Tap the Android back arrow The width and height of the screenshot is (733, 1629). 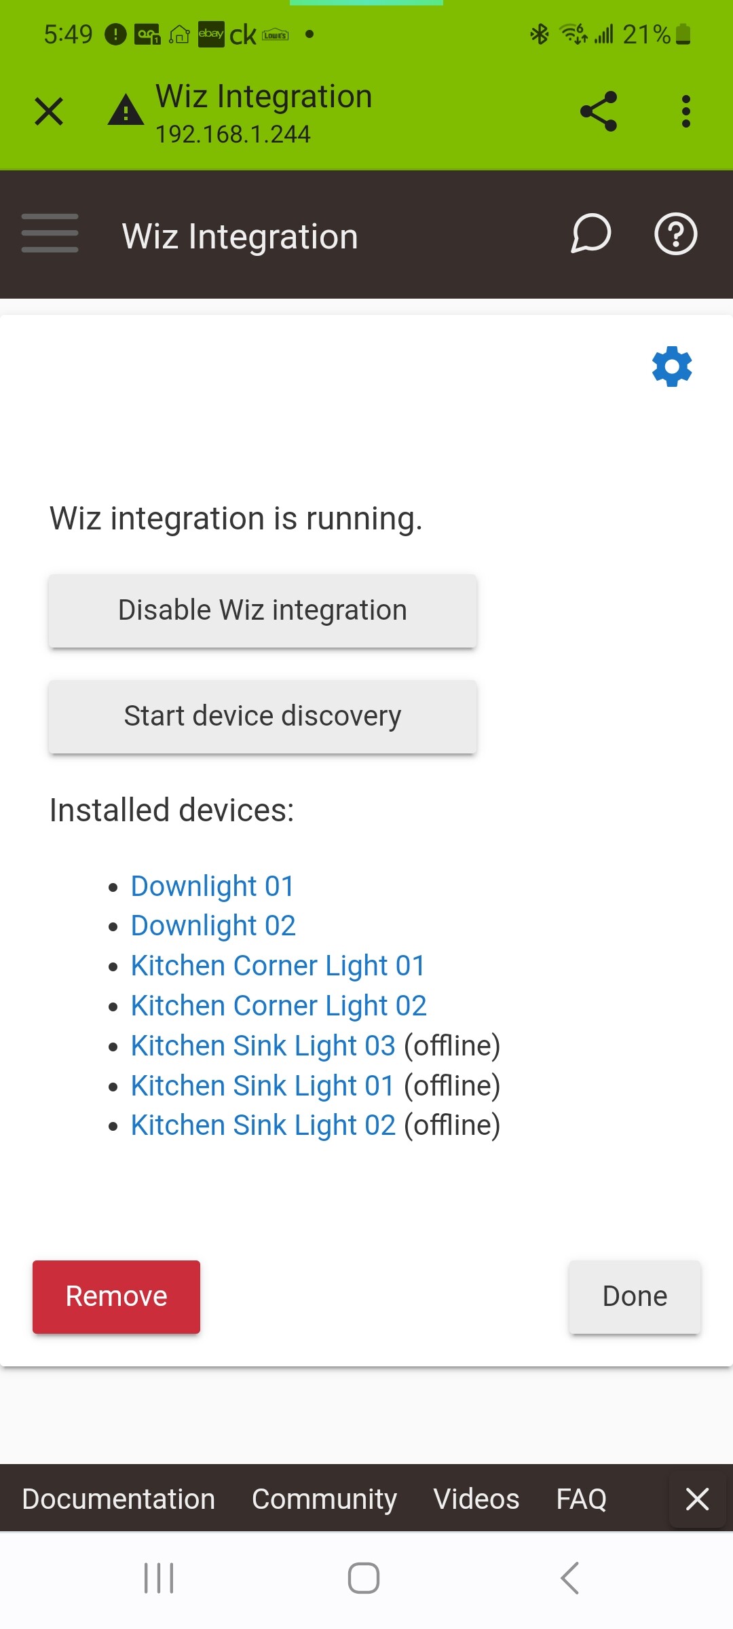pos(569,1578)
